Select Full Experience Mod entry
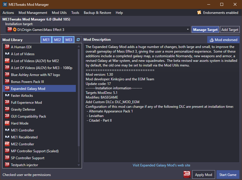Image resolution: width=242 pixels, height=180 pixels. (39, 102)
